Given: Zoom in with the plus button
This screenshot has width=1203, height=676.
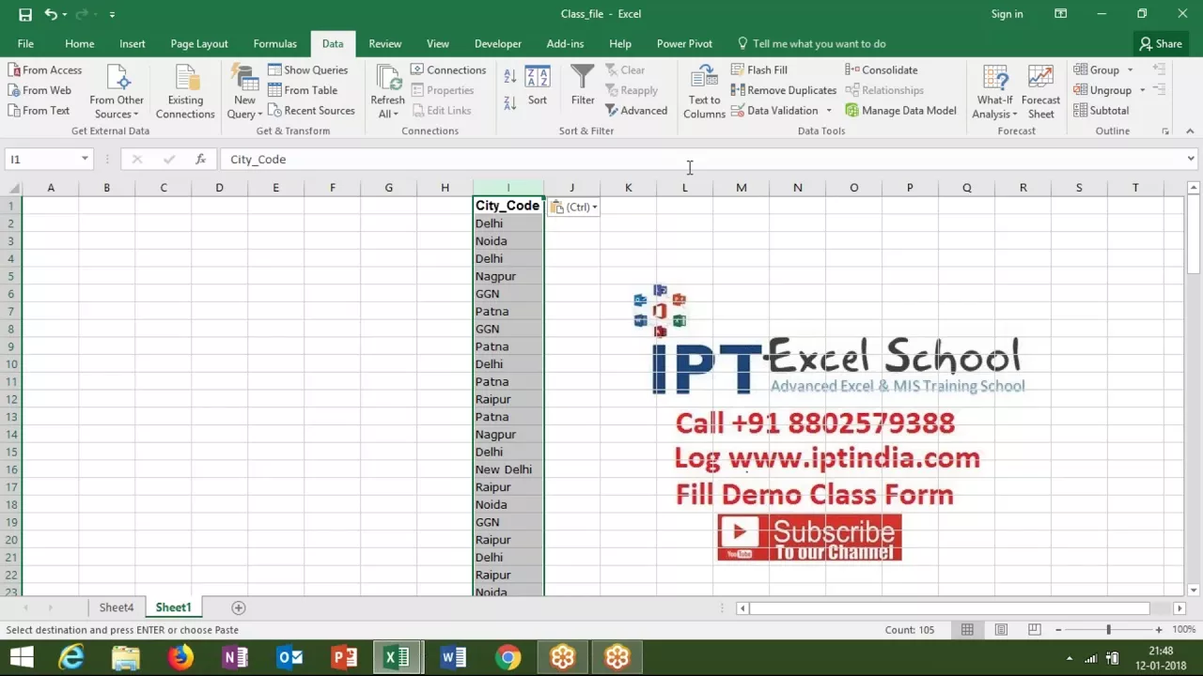Looking at the screenshot, I should pyautogui.click(x=1159, y=630).
